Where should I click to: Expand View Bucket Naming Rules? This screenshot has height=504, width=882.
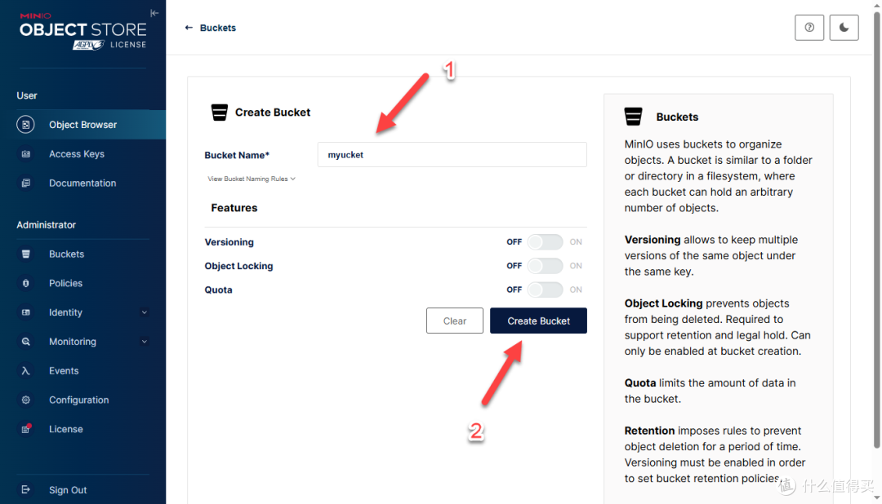[x=252, y=179]
